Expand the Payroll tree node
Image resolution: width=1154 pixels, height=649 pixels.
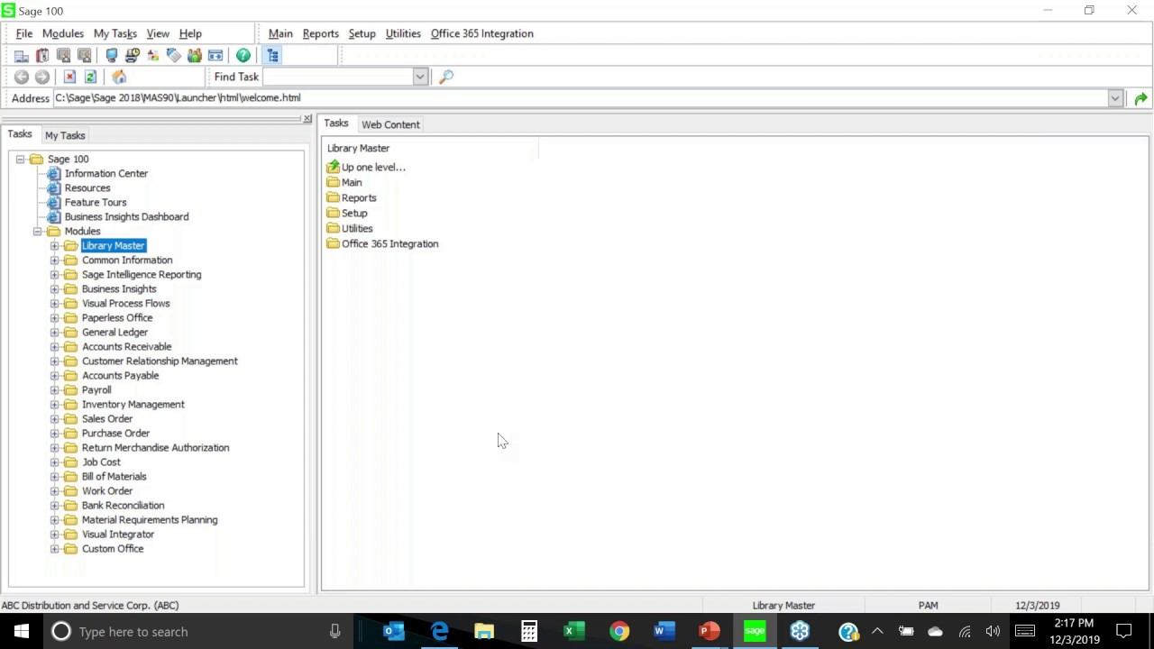[x=54, y=389]
